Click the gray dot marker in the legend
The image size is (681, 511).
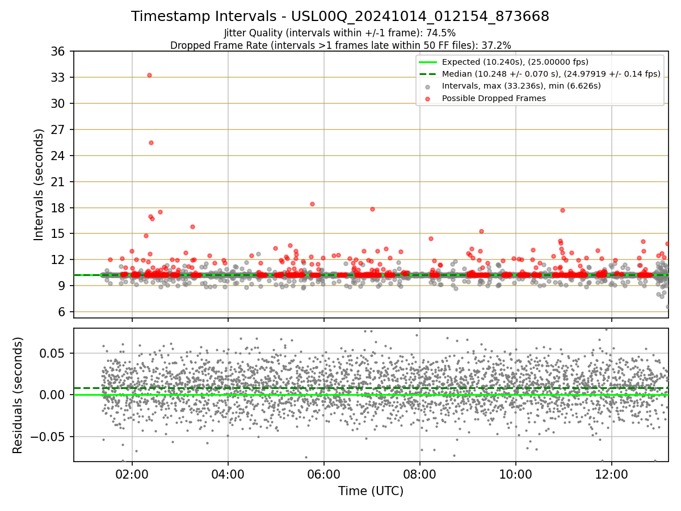pos(427,86)
